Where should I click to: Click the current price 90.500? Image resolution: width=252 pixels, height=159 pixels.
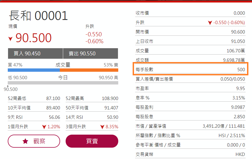pyautogui.click(x=34, y=38)
